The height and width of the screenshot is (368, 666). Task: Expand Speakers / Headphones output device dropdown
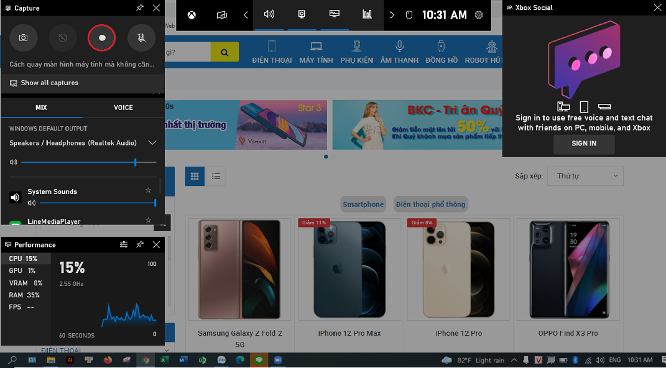[152, 143]
